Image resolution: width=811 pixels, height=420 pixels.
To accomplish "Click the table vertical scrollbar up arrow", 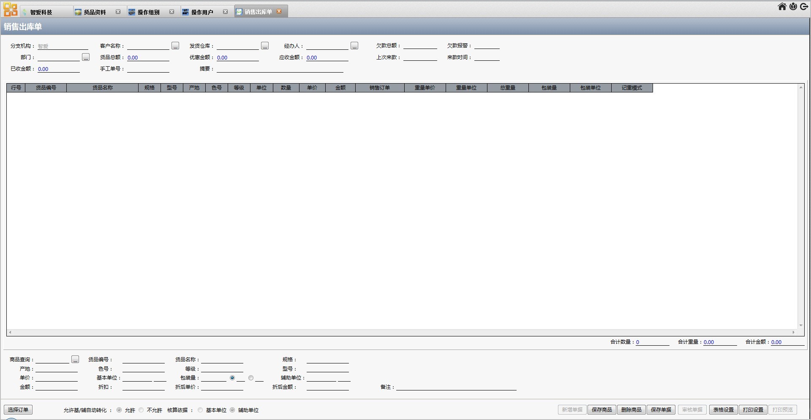I will pyautogui.click(x=801, y=87).
